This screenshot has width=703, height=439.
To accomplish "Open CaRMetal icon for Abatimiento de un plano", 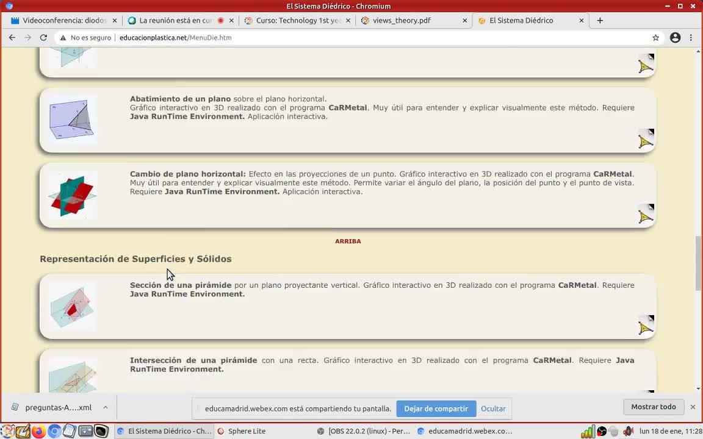I will click(646, 139).
